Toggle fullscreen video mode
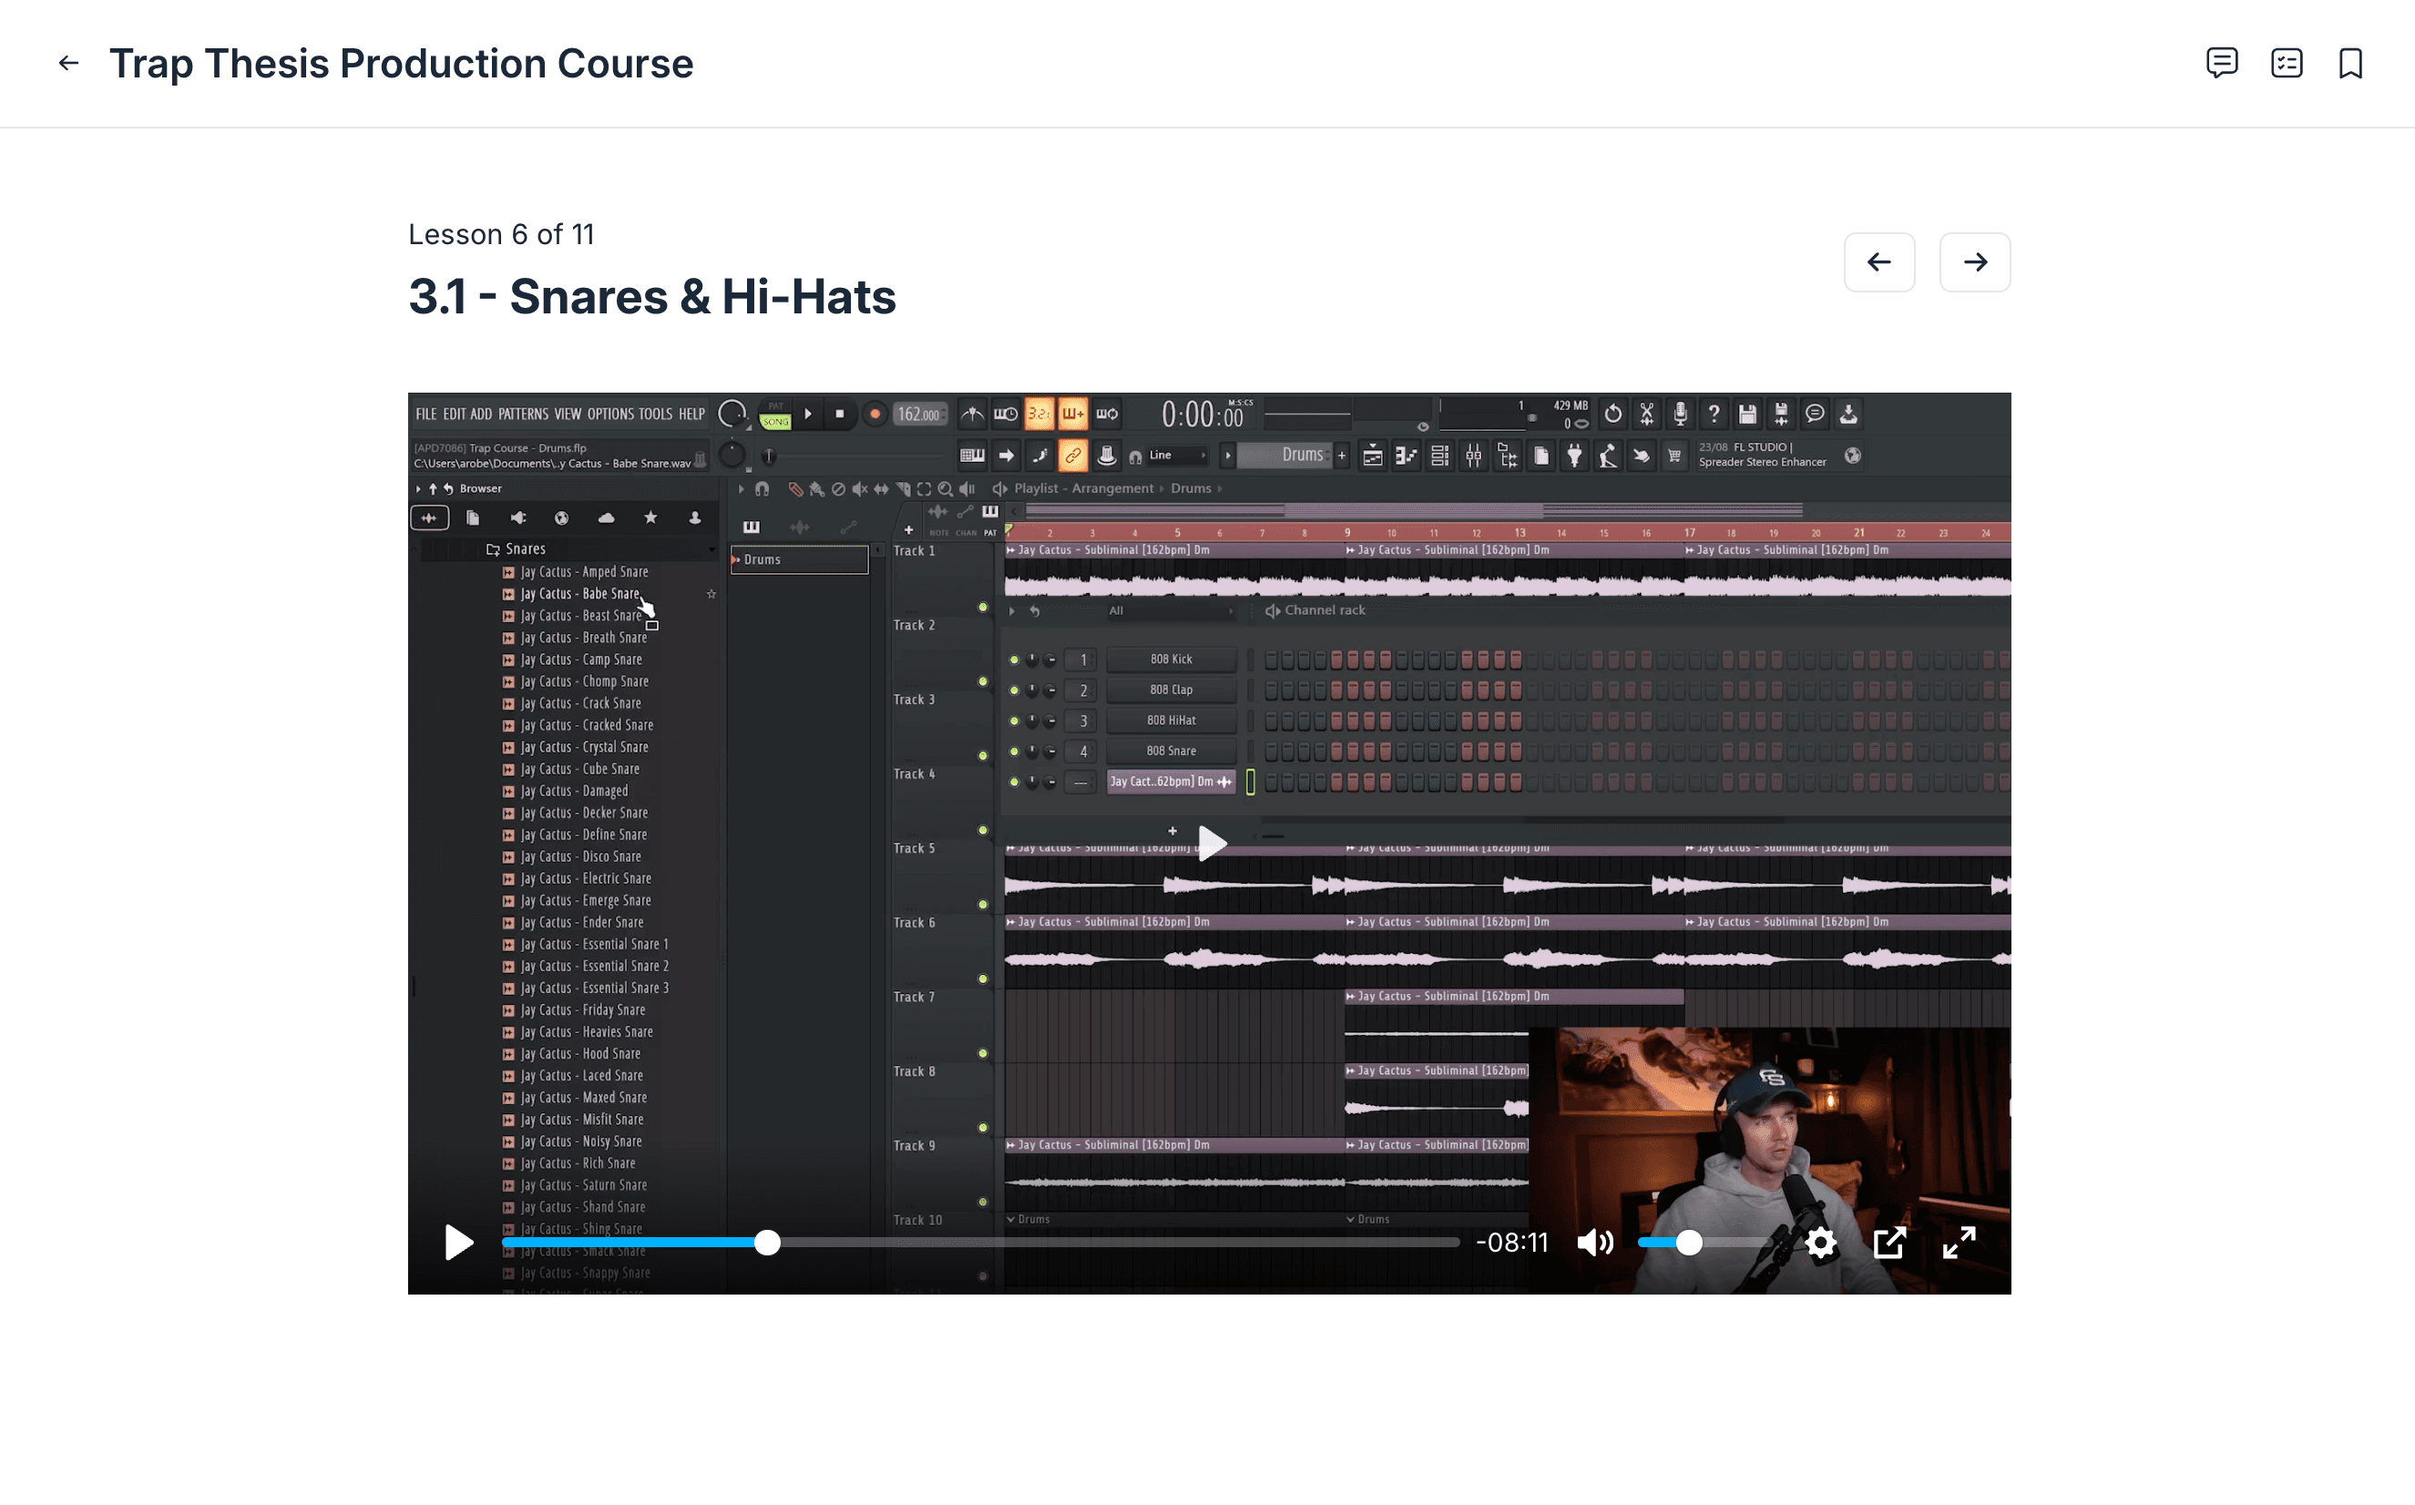 [1959, 1243]
